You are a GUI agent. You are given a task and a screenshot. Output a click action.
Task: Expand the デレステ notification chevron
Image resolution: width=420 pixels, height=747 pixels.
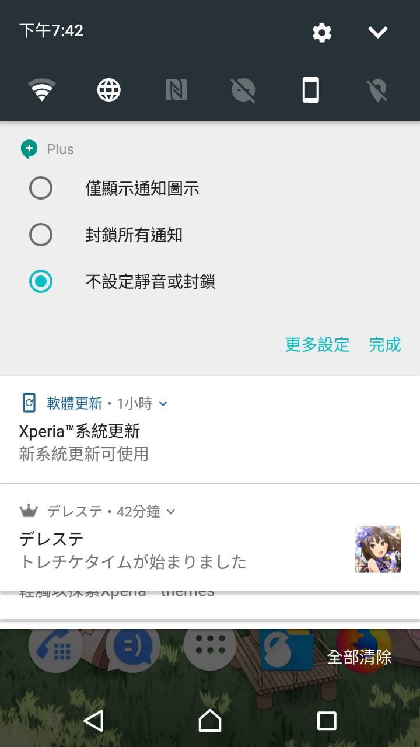171,512
